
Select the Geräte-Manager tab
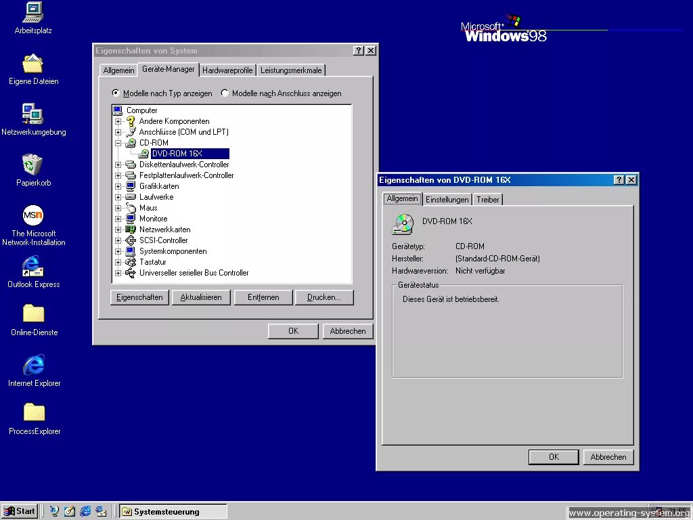(169, 69)
